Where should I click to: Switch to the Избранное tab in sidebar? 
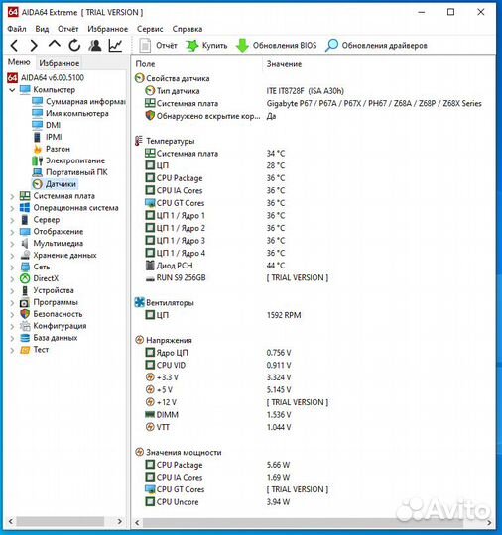[60, 63]
